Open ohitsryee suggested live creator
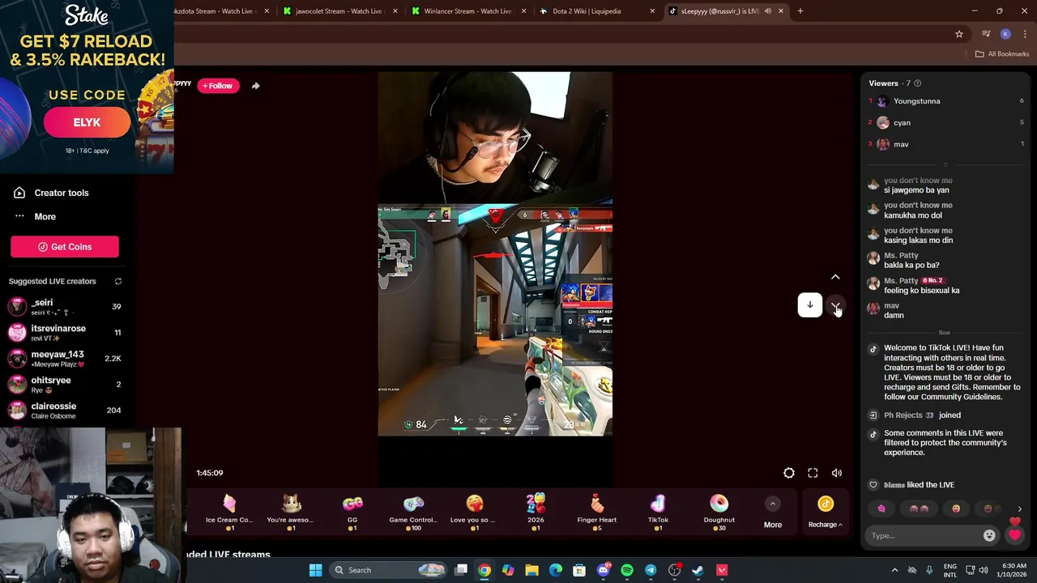1037x583 pixels. [65, 385]
